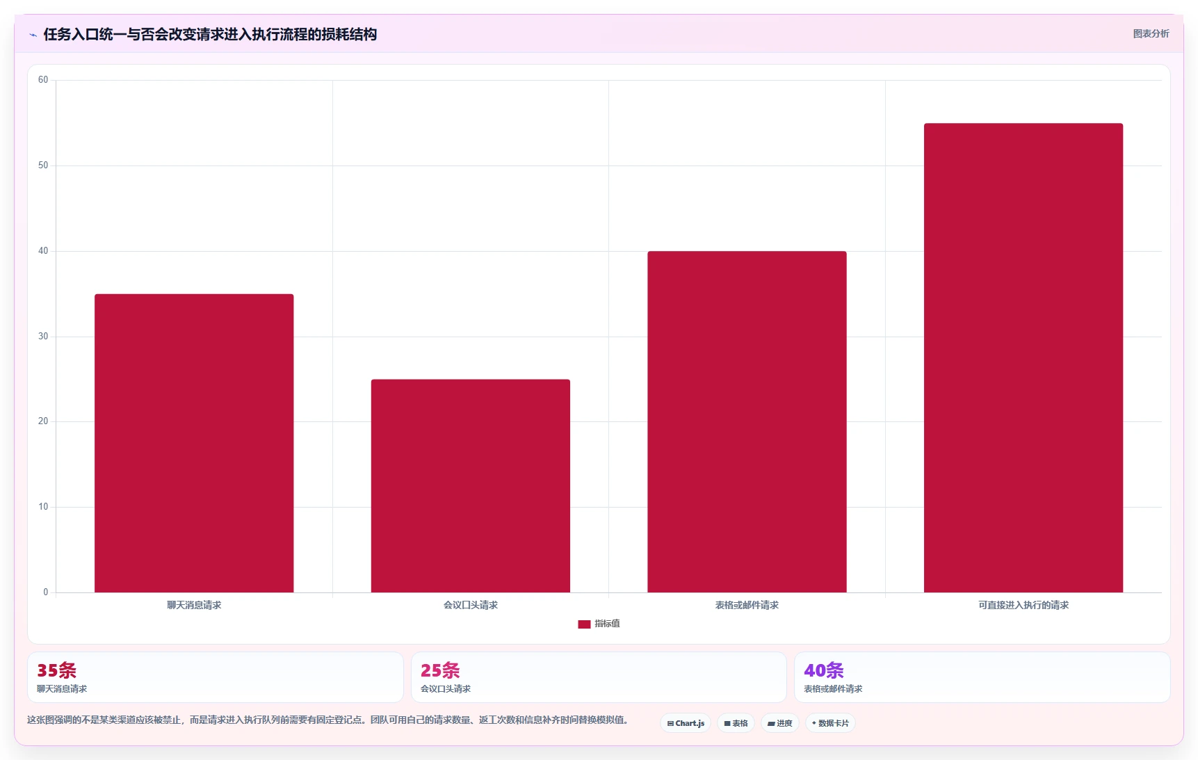
Task: Click the 数据卡片 chip
Action: [x=830, y=723]
